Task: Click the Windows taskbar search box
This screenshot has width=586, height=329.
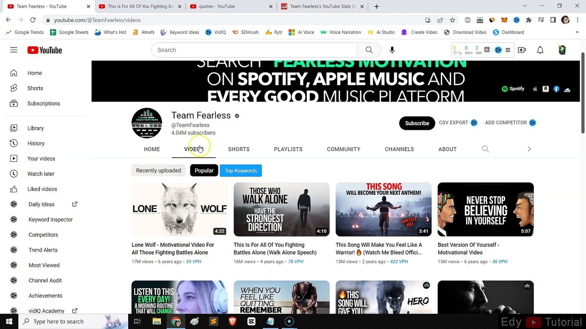Action: point(72,321)
